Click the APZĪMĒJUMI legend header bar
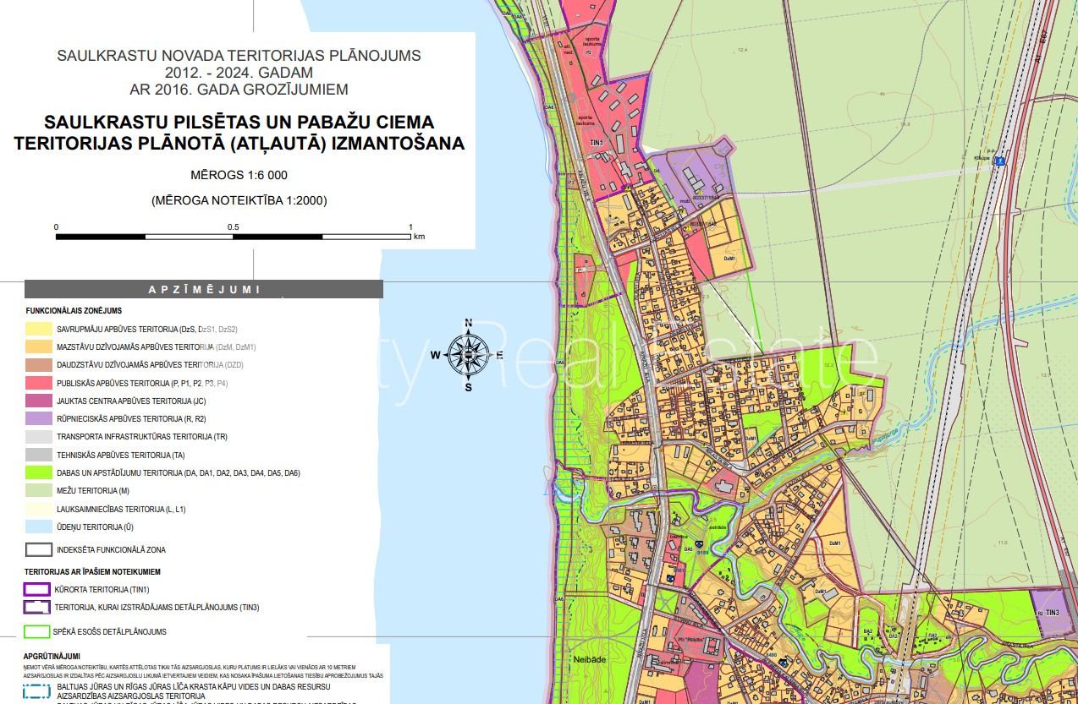 (204, 289)
